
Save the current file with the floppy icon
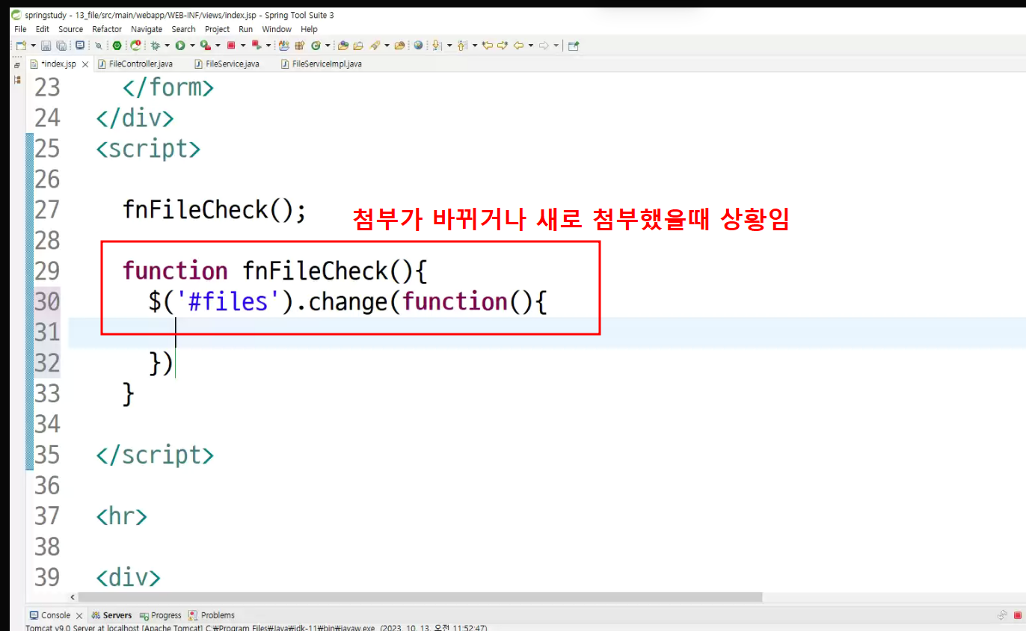click(46, 46)
